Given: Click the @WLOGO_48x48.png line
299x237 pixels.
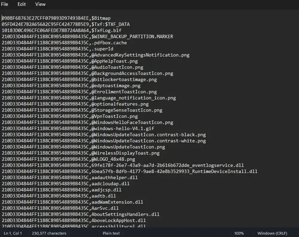Looking at the screenshot, I should (68, 159).
